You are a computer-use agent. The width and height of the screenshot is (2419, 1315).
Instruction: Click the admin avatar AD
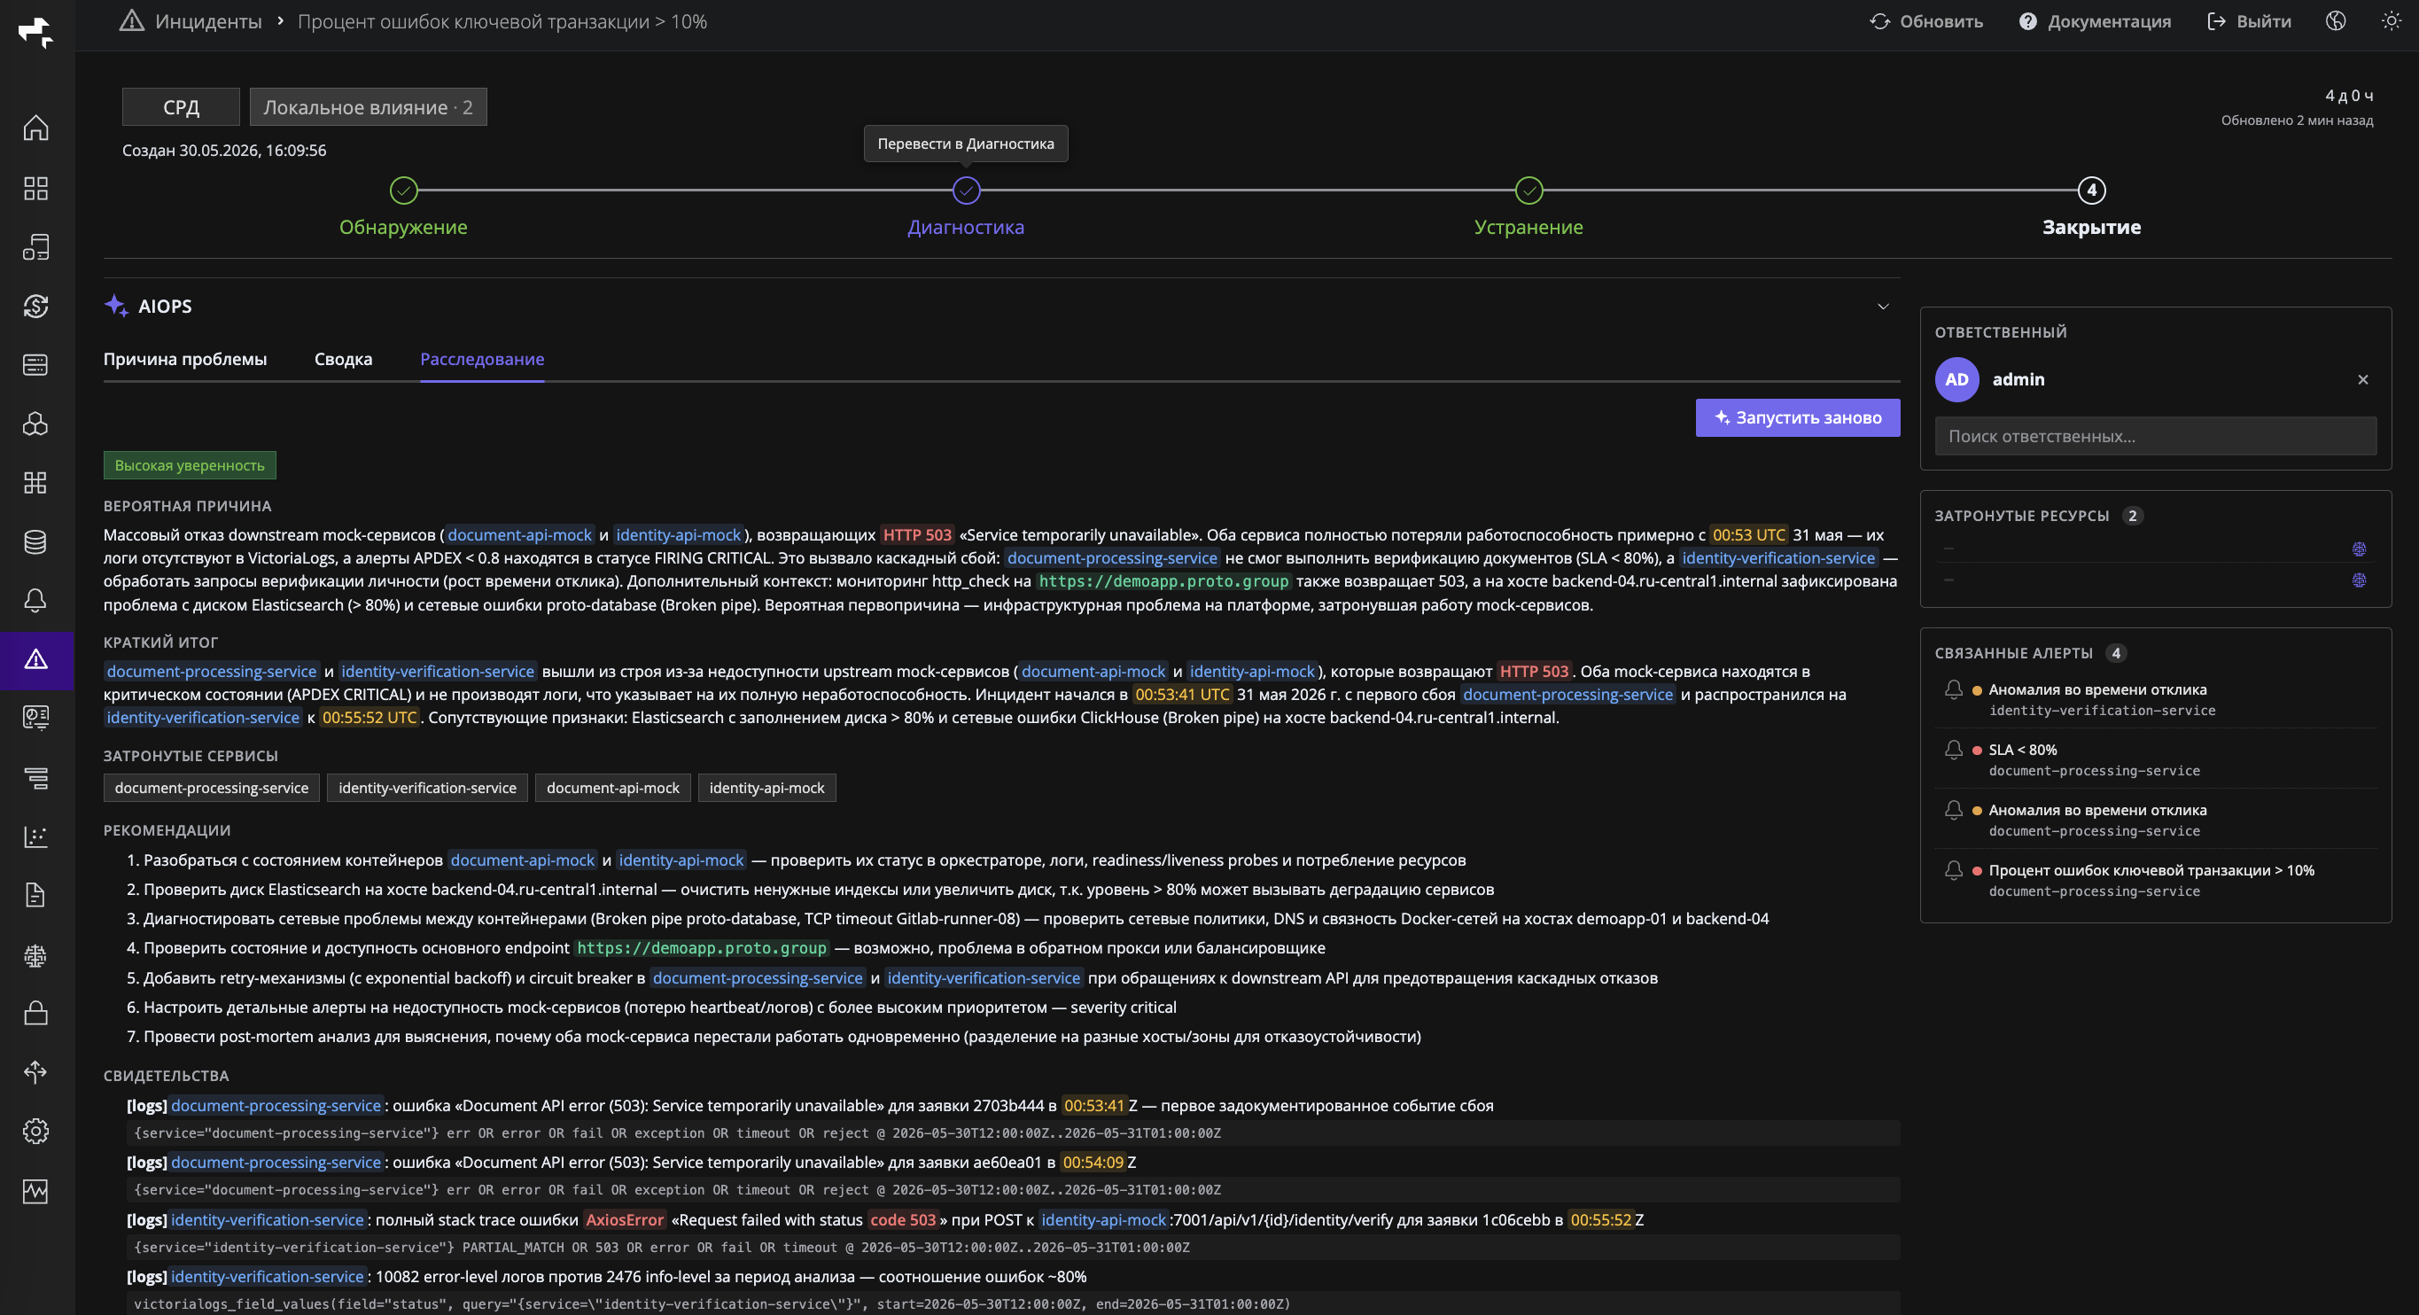tap(1957, 379)
